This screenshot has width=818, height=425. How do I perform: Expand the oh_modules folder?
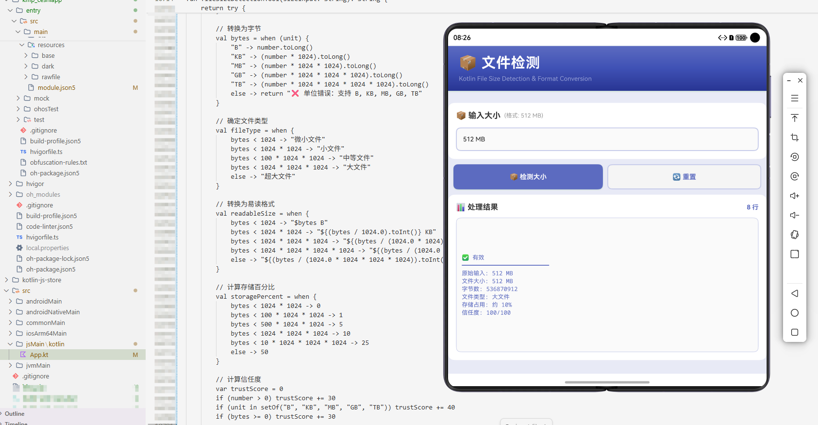point(10,194)
